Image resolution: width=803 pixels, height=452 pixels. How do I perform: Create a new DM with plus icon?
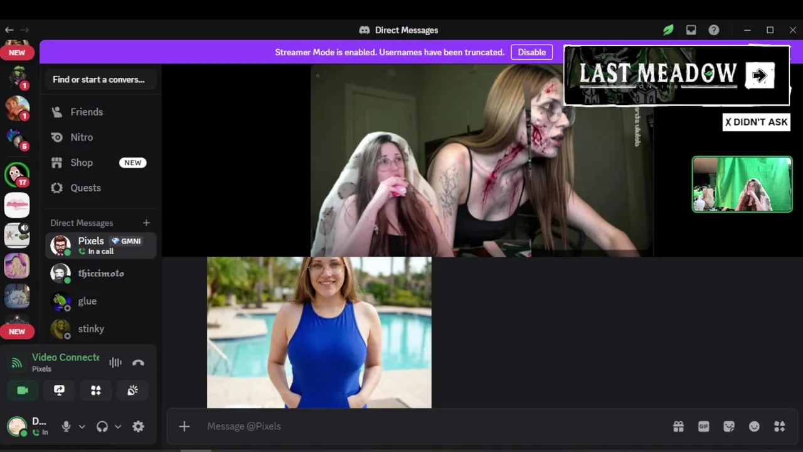[146, 223]
